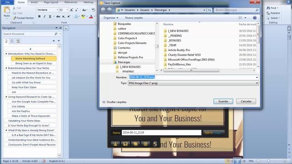The image size is (292, 164).
Task: Open the File tab in Word
Action: [7, 2]
